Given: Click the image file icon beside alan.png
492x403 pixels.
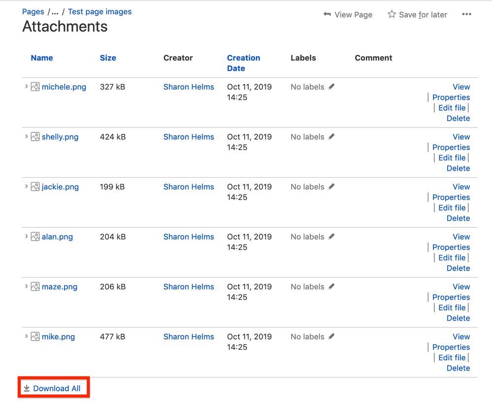Looking at the screenshot, I should [35, 237].
